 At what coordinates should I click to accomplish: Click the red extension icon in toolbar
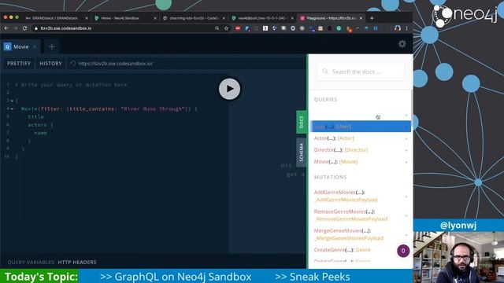pyautogui.click(x=238, y=28)
